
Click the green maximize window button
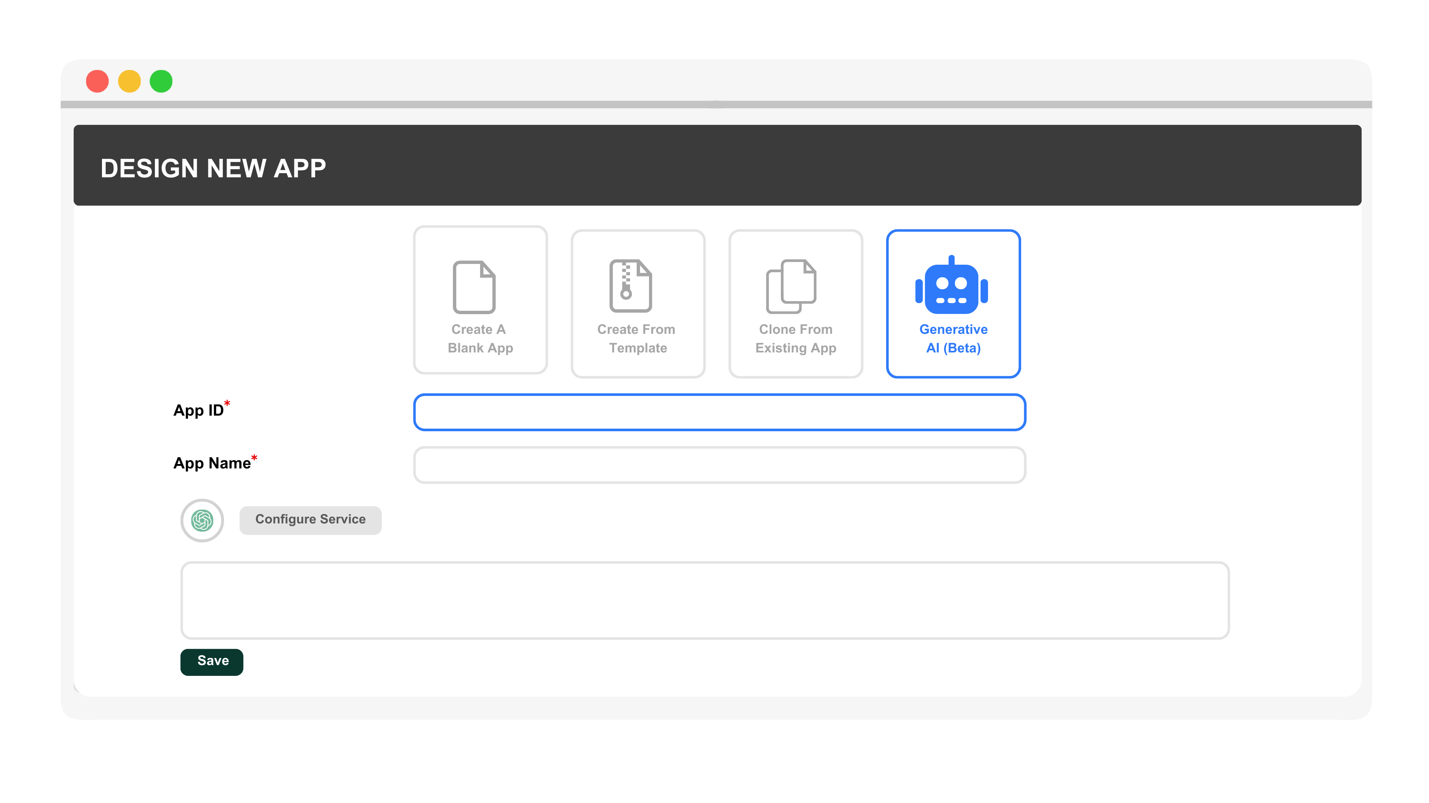pyautogui.click(x=161, y=81)
